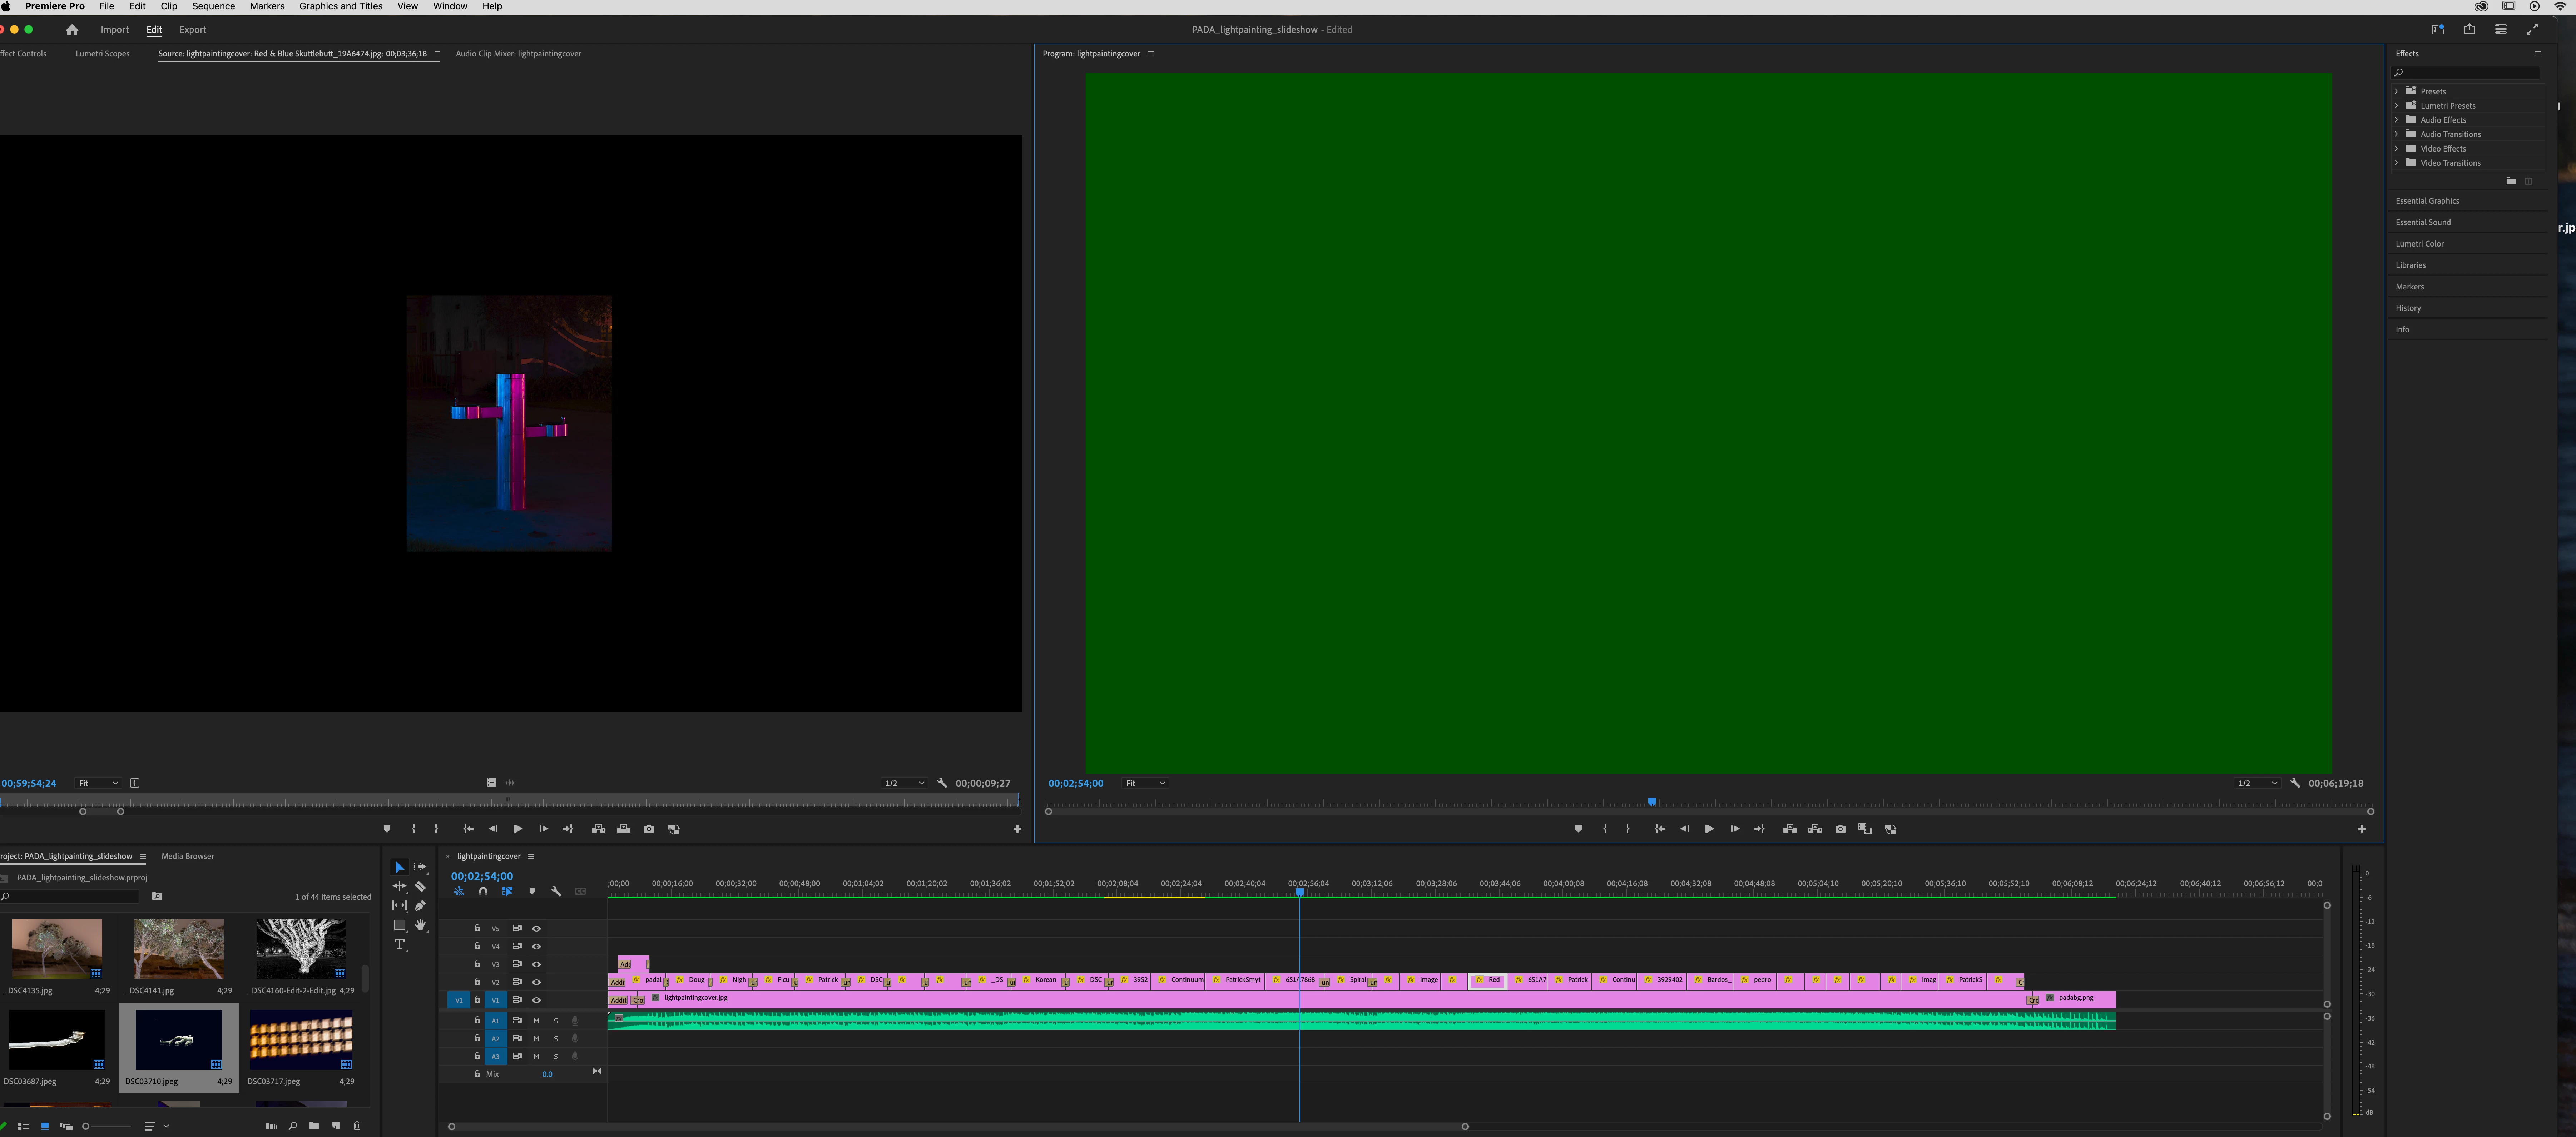Delete the selected project item with trash icon

(x=357, y=1126)
